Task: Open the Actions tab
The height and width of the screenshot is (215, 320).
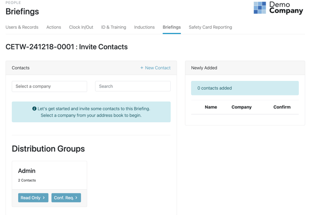Action: pos(54,27)
